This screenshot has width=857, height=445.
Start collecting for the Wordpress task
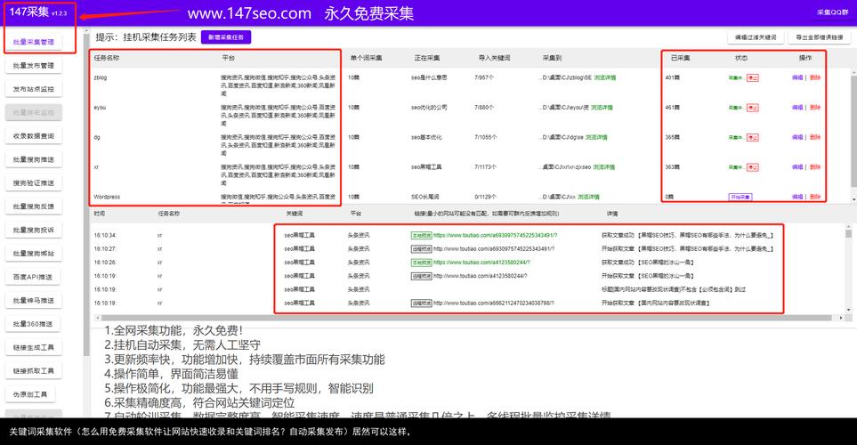pos(740,197)
